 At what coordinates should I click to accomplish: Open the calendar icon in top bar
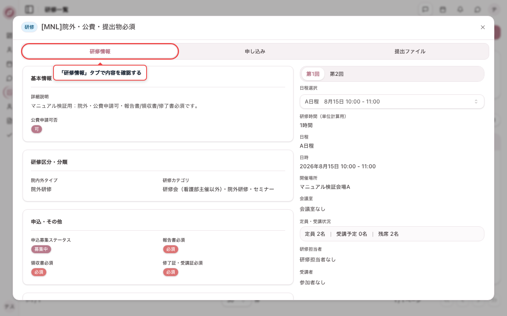[443, 9]
